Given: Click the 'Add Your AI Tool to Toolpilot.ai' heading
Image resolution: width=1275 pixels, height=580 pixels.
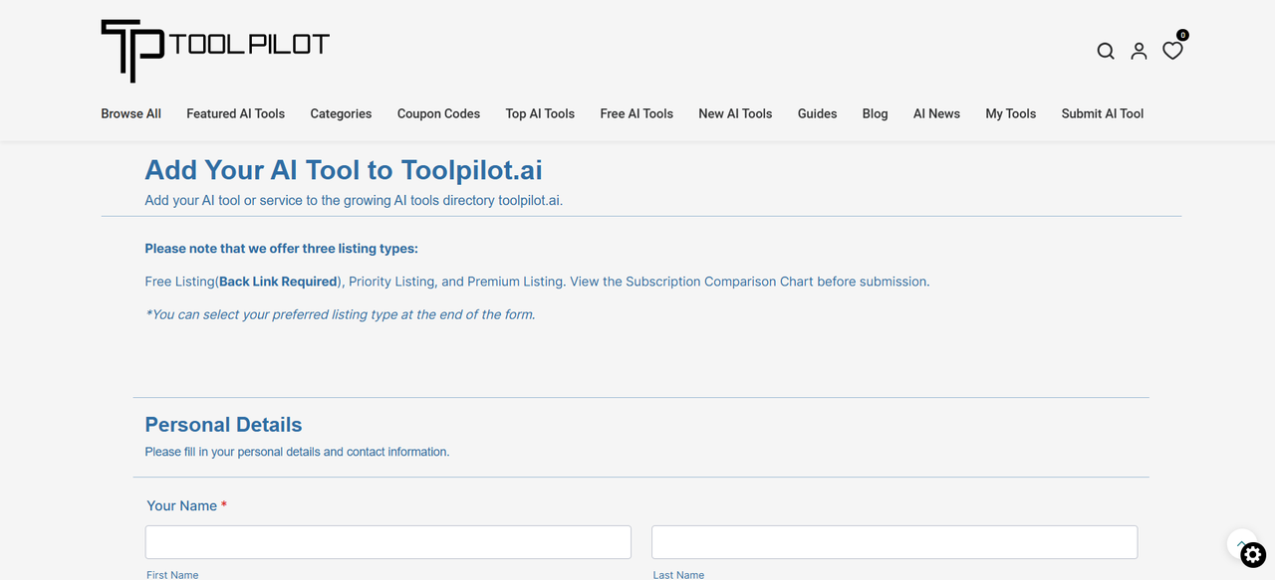Looking at the screenshot, I should point(344,170).
